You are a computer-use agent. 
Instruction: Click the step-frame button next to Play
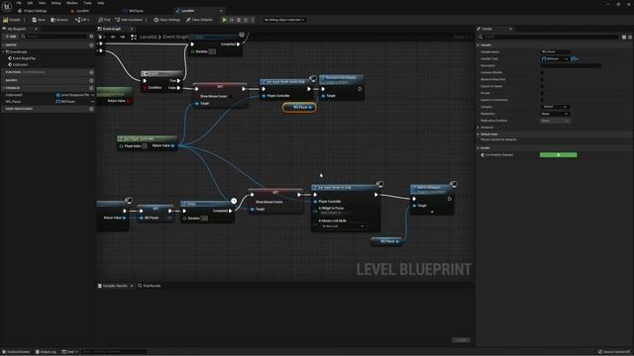pyautogui.click(x=232, y=20)
